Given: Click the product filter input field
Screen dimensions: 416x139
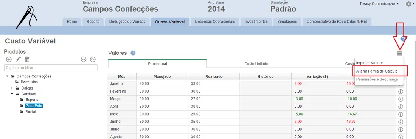Looking at the screenshot, I should point(51,68).
